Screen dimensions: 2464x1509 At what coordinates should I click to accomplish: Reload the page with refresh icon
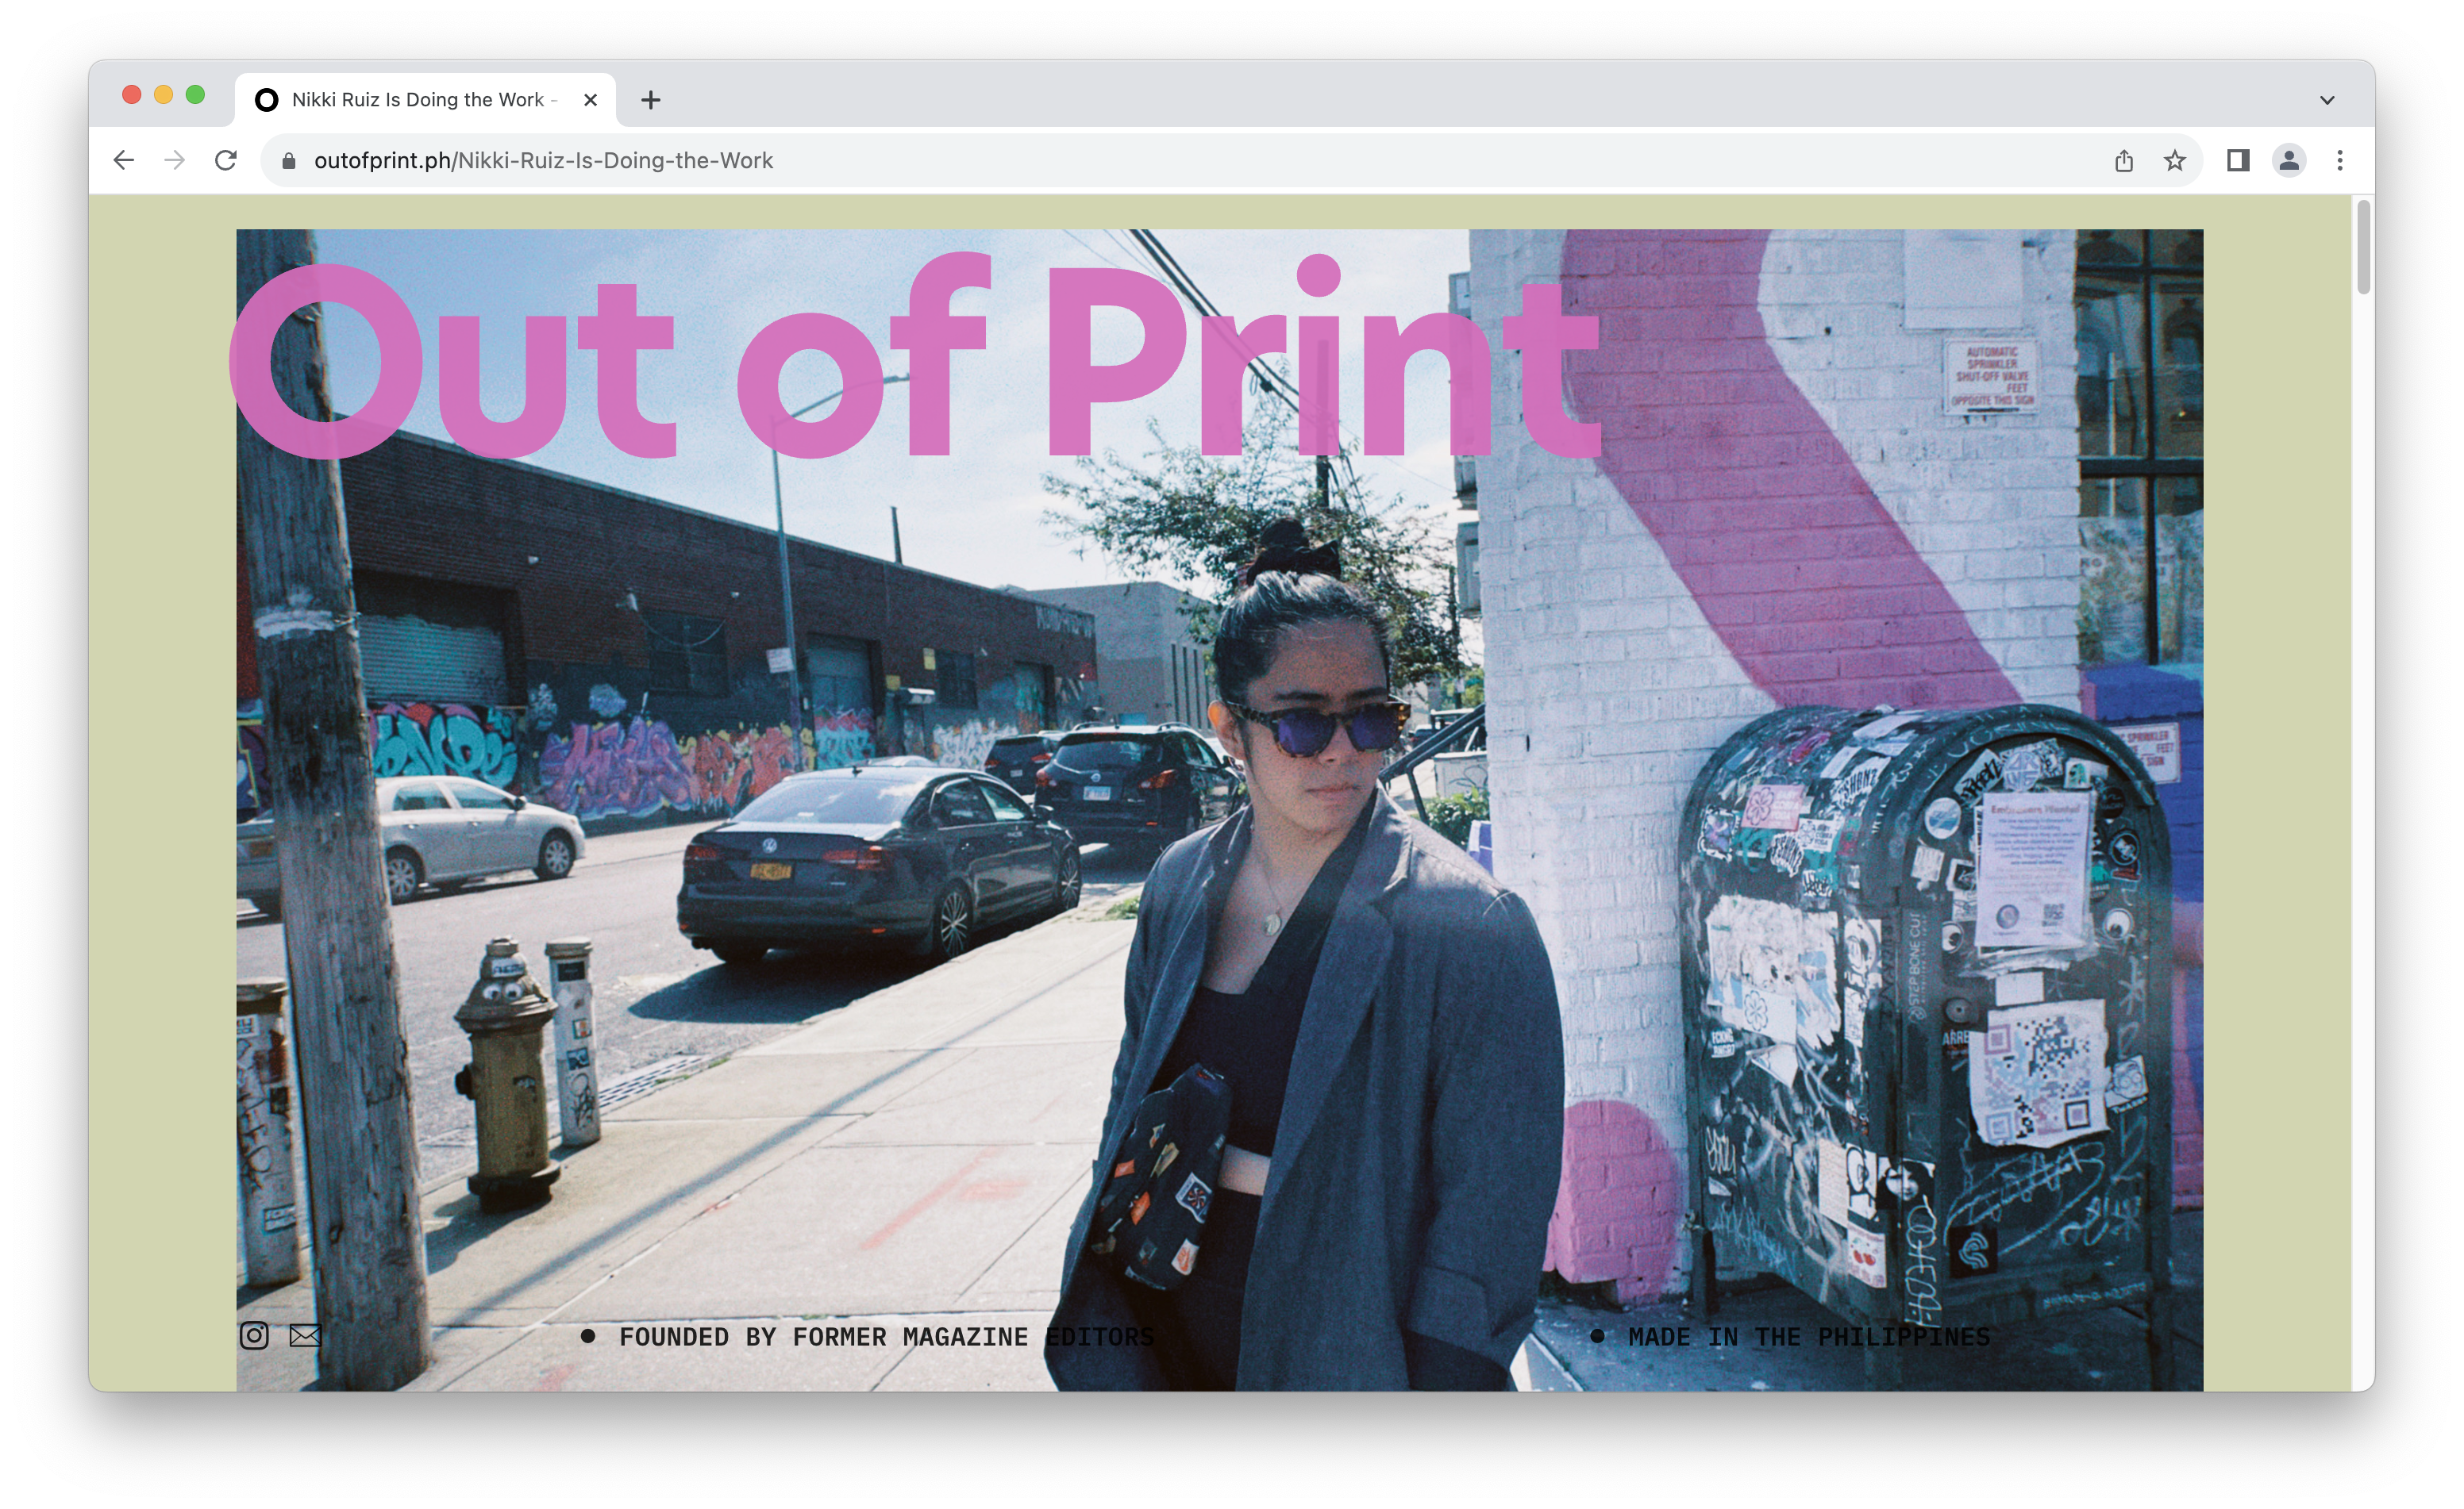tap(226, 160)
